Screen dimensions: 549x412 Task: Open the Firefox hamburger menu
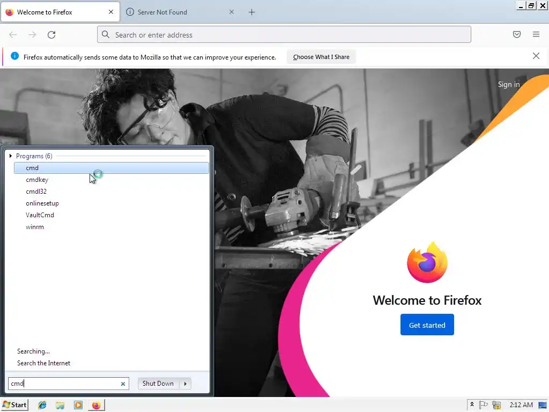click(536, 34)
